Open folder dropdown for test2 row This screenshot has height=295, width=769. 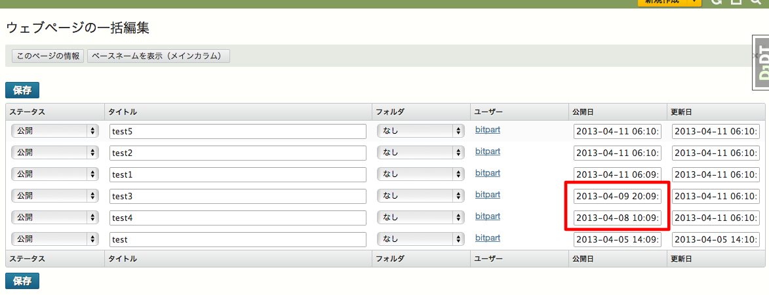coord(421,153)
